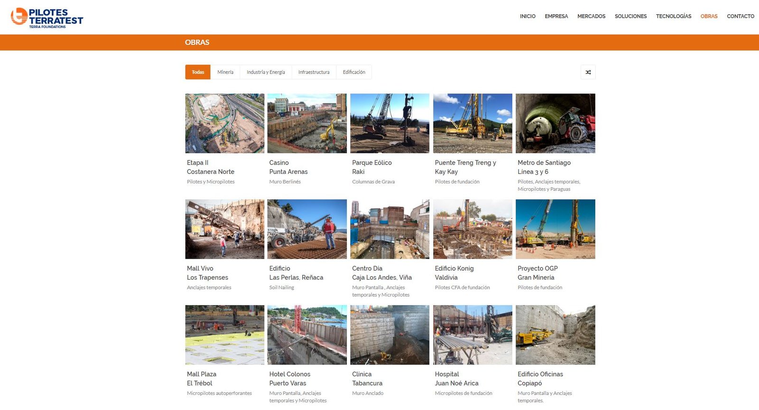Click the Mall Vivo Los Trapenses title
The height and width of the screenshot is (410, 759).
207,273
